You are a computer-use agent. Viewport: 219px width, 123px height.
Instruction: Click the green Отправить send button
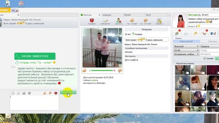(x=68, y=93)
